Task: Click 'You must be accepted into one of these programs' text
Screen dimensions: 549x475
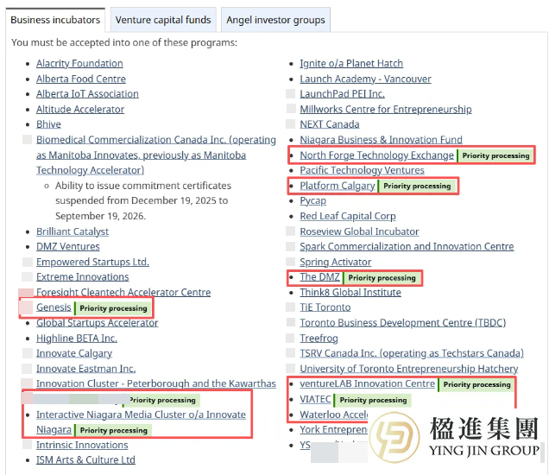Action: point(124,42)
